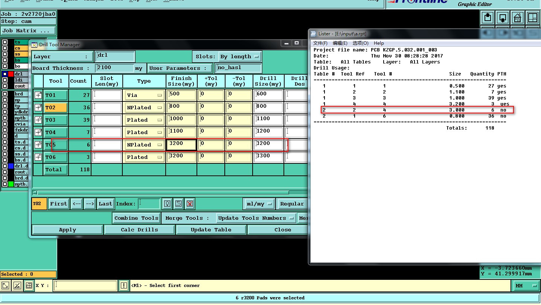This screenshot has width=541, height=305.
Task: Click the Update Table button
Action: 211,230
